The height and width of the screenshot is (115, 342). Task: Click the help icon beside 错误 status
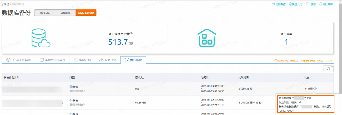tap(315, 89)
